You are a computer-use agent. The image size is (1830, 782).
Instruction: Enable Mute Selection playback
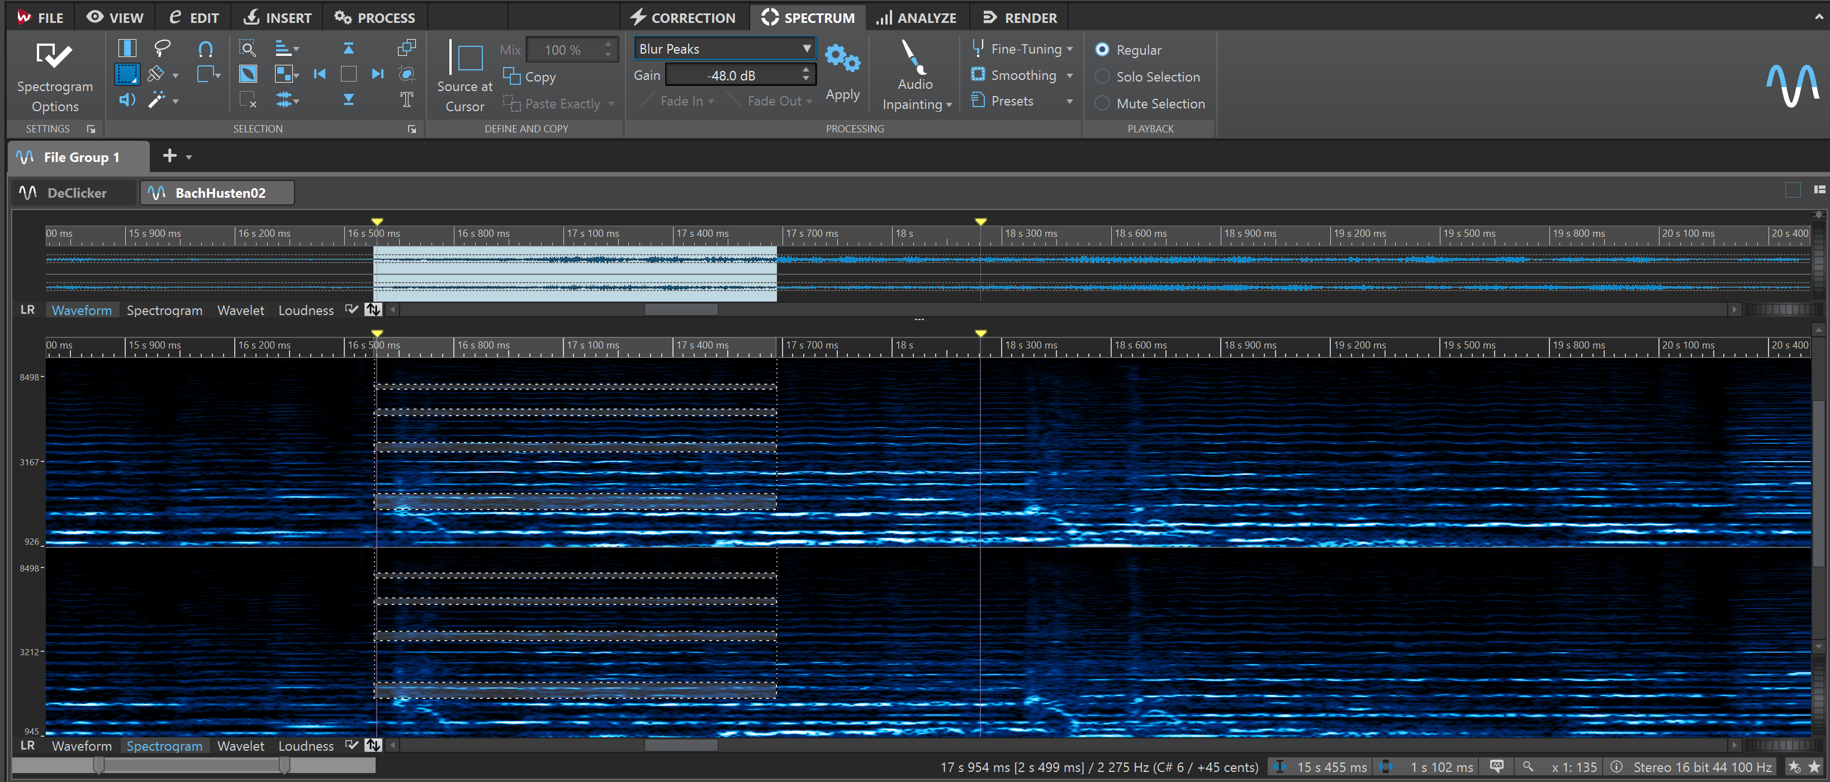1102,103
